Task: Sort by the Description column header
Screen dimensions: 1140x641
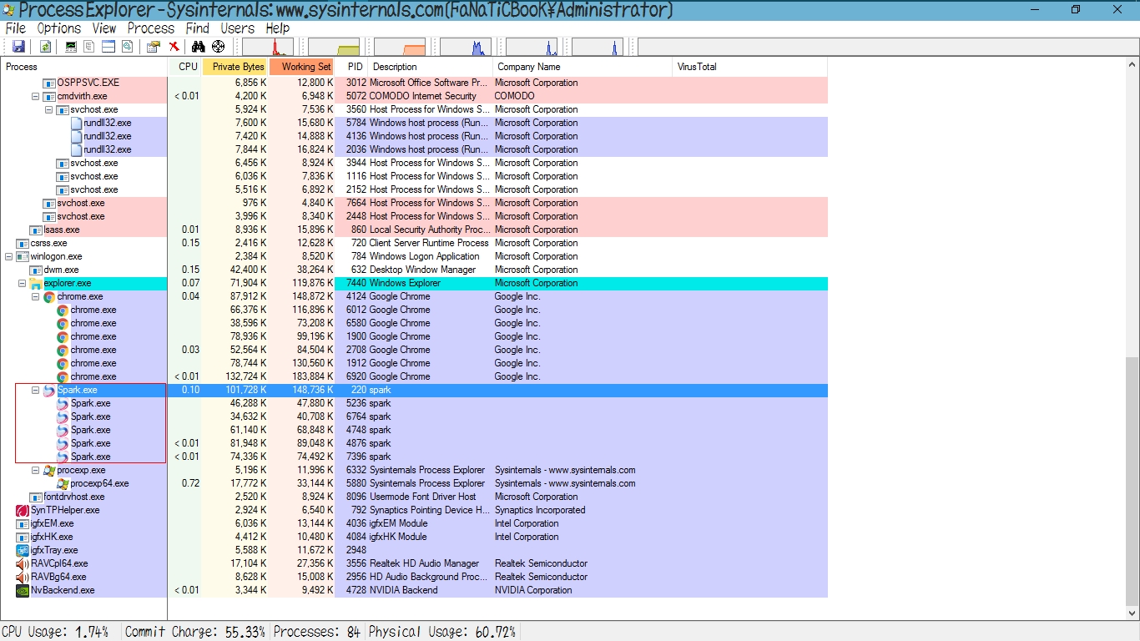Action: coord(431,67)
